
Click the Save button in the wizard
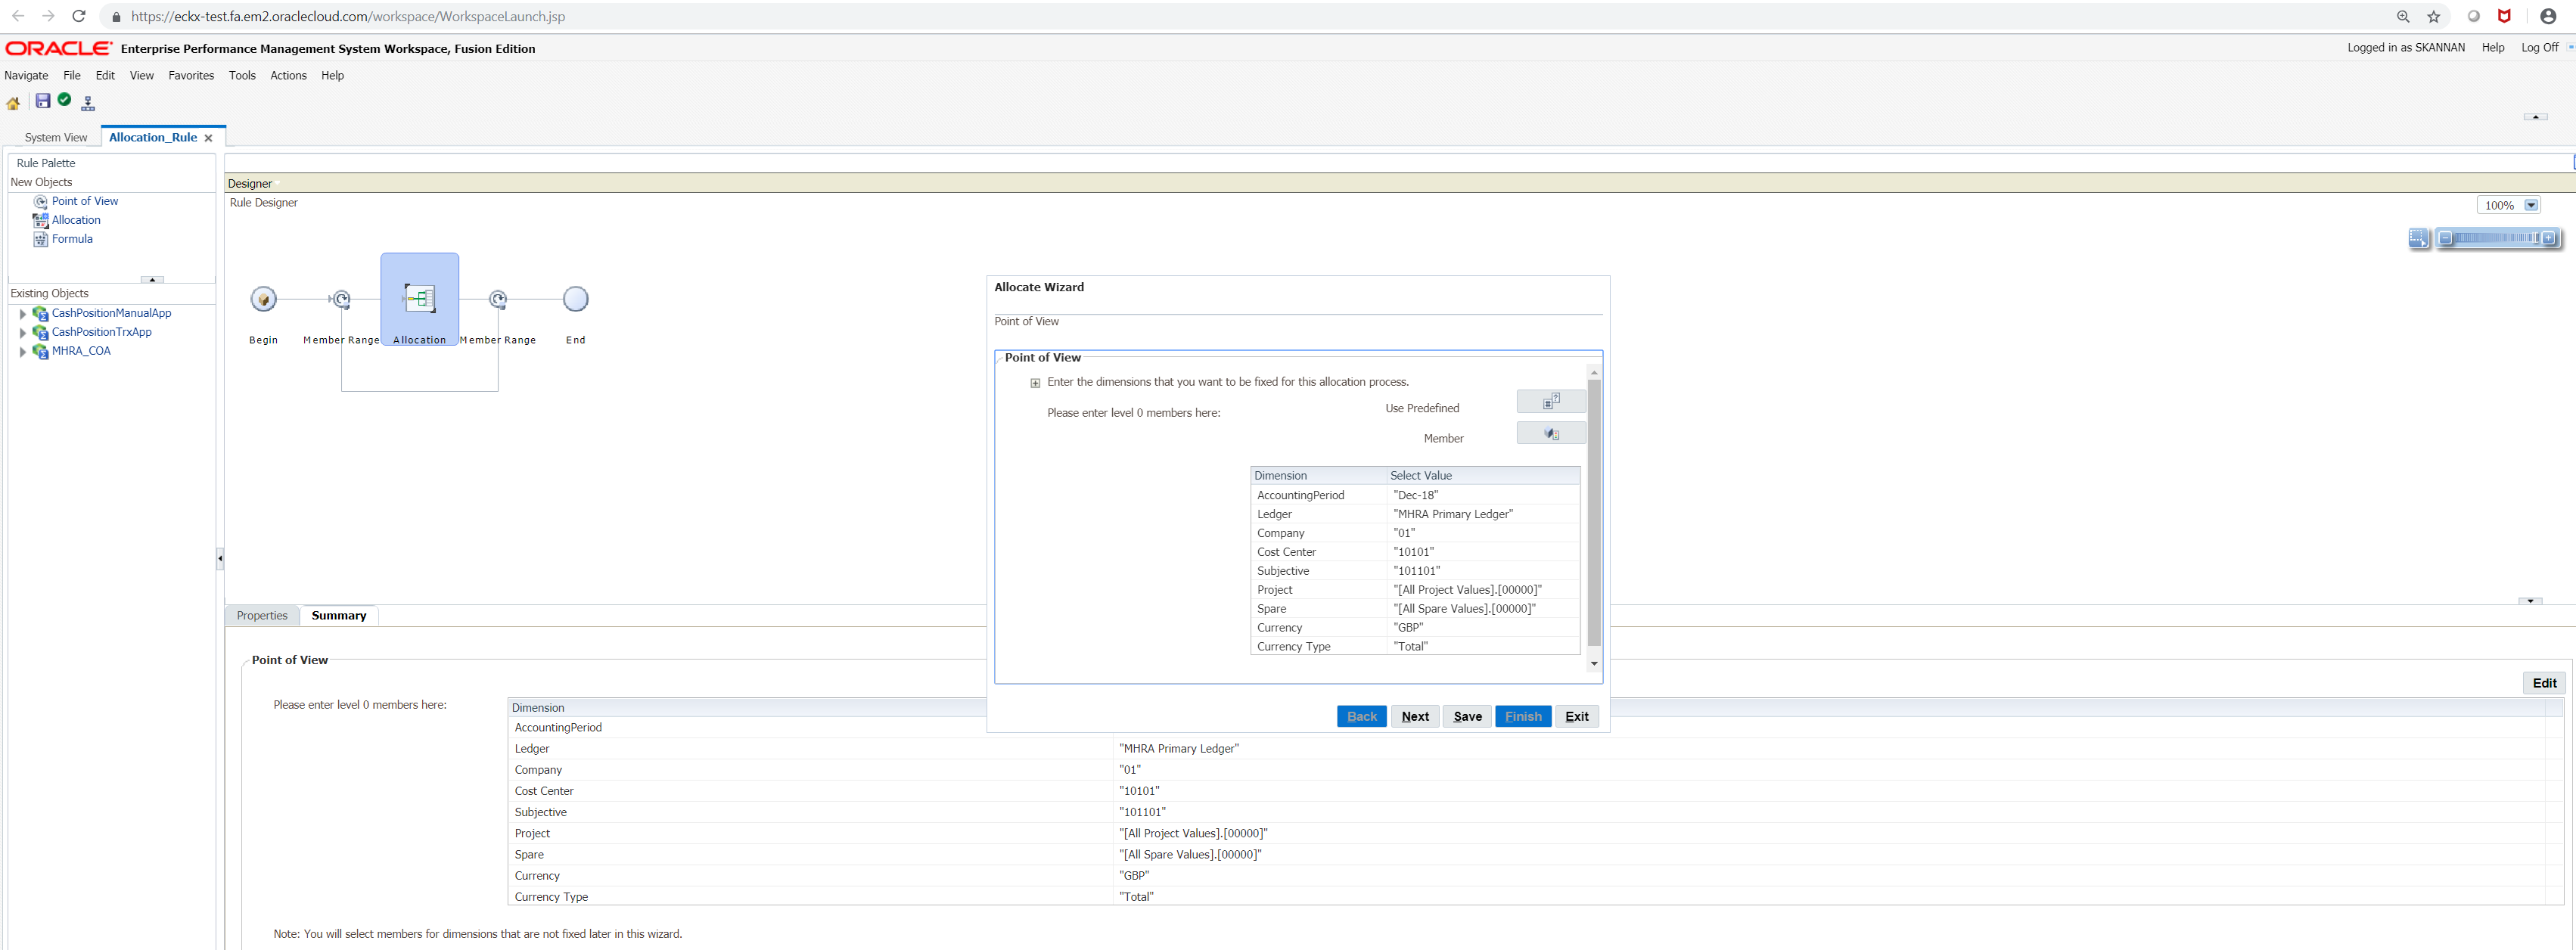pyautogui.click(x=1467, y=716)
